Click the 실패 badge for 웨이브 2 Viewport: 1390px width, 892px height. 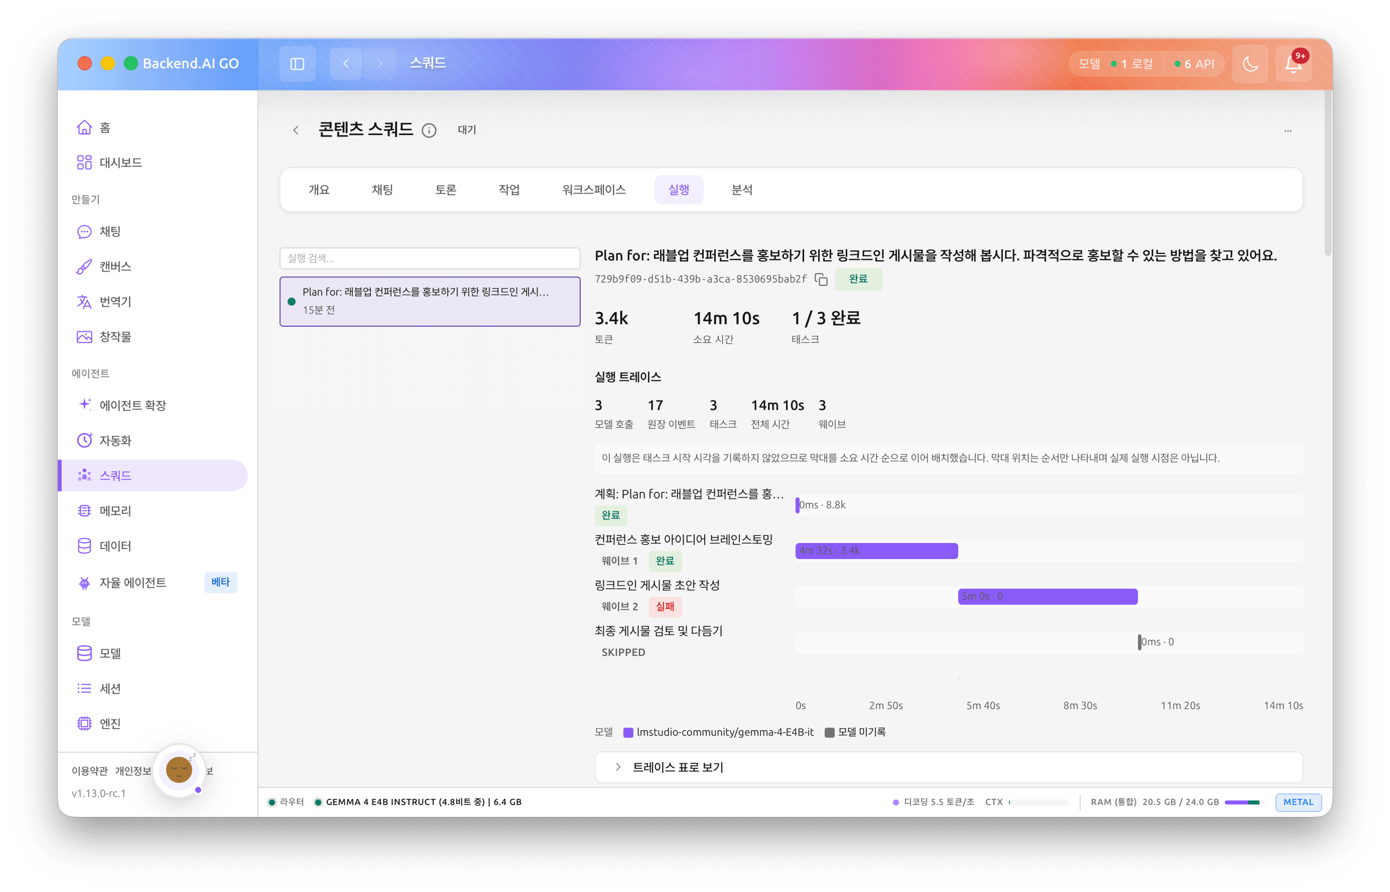pyautogui.click(x=665, y=607)
